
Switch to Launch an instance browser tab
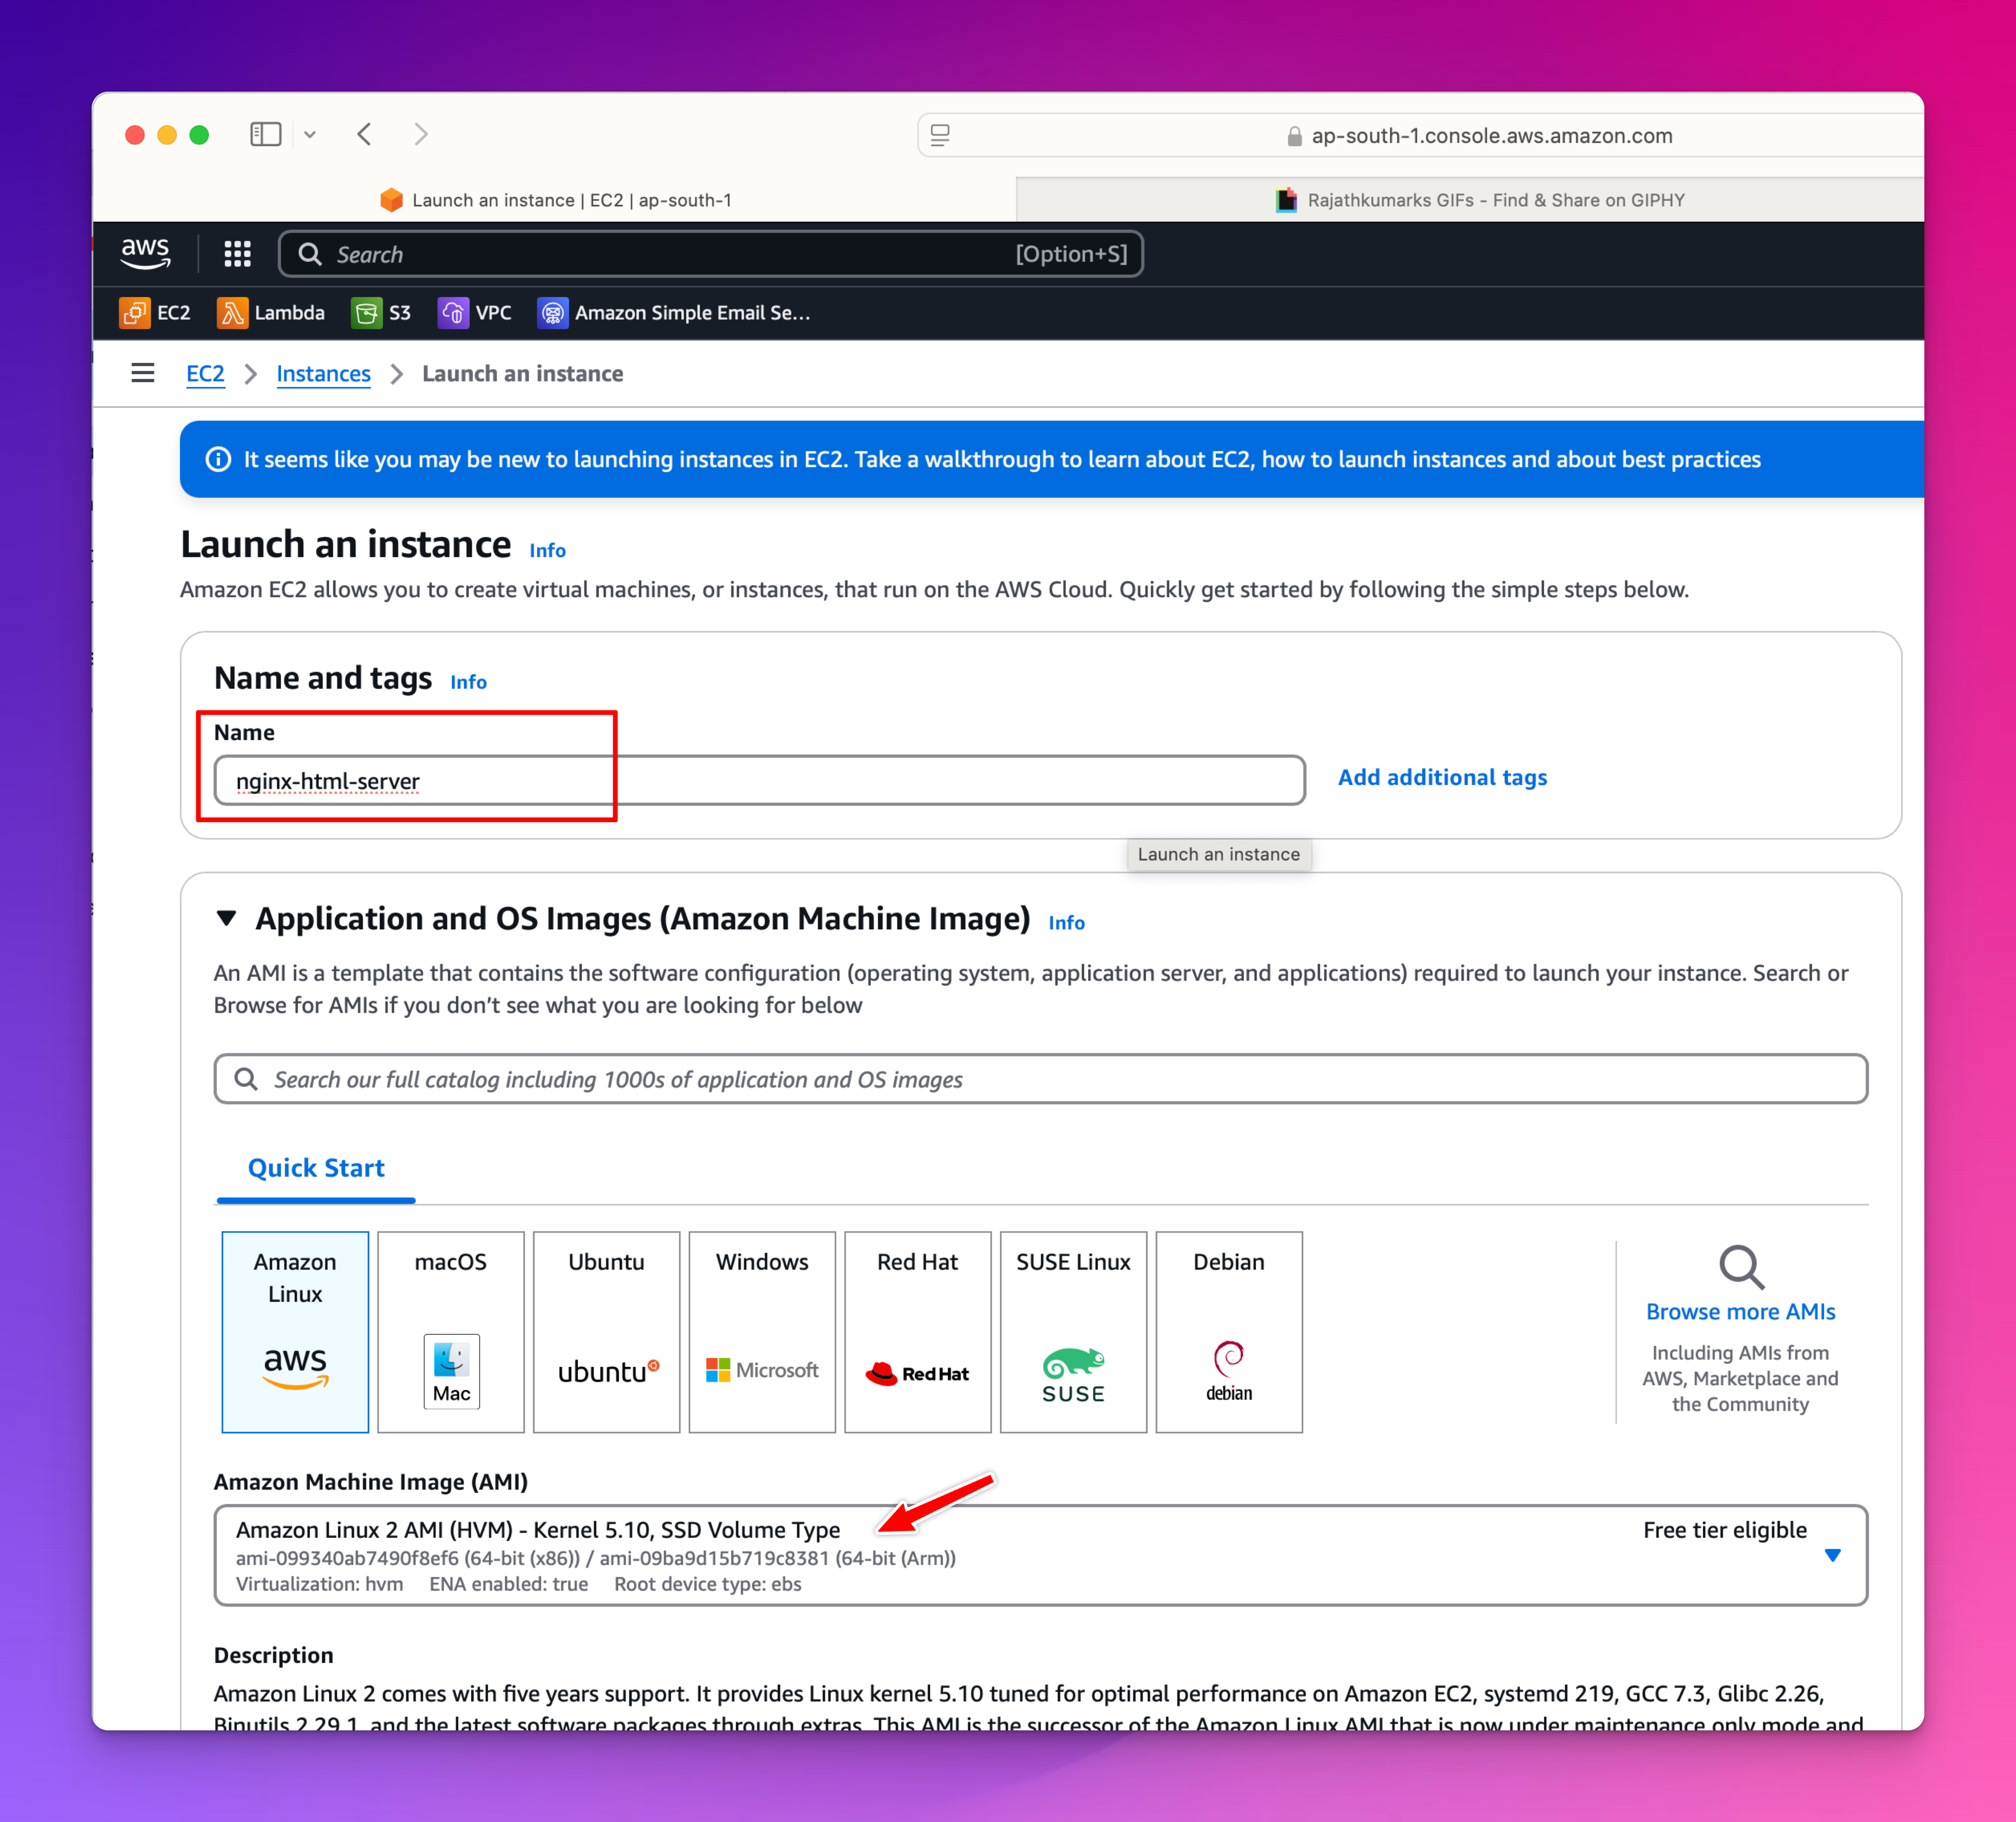coord(556,200)
